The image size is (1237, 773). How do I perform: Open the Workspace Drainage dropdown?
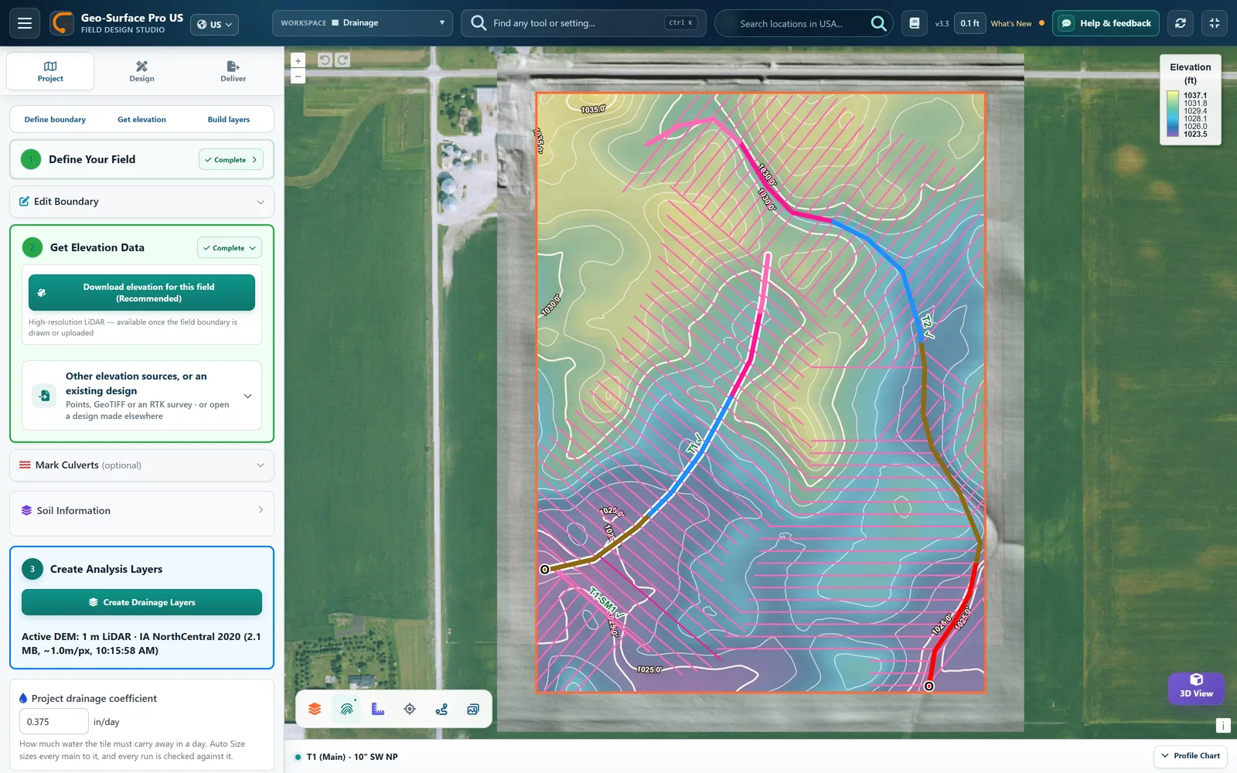coord(363,23)
